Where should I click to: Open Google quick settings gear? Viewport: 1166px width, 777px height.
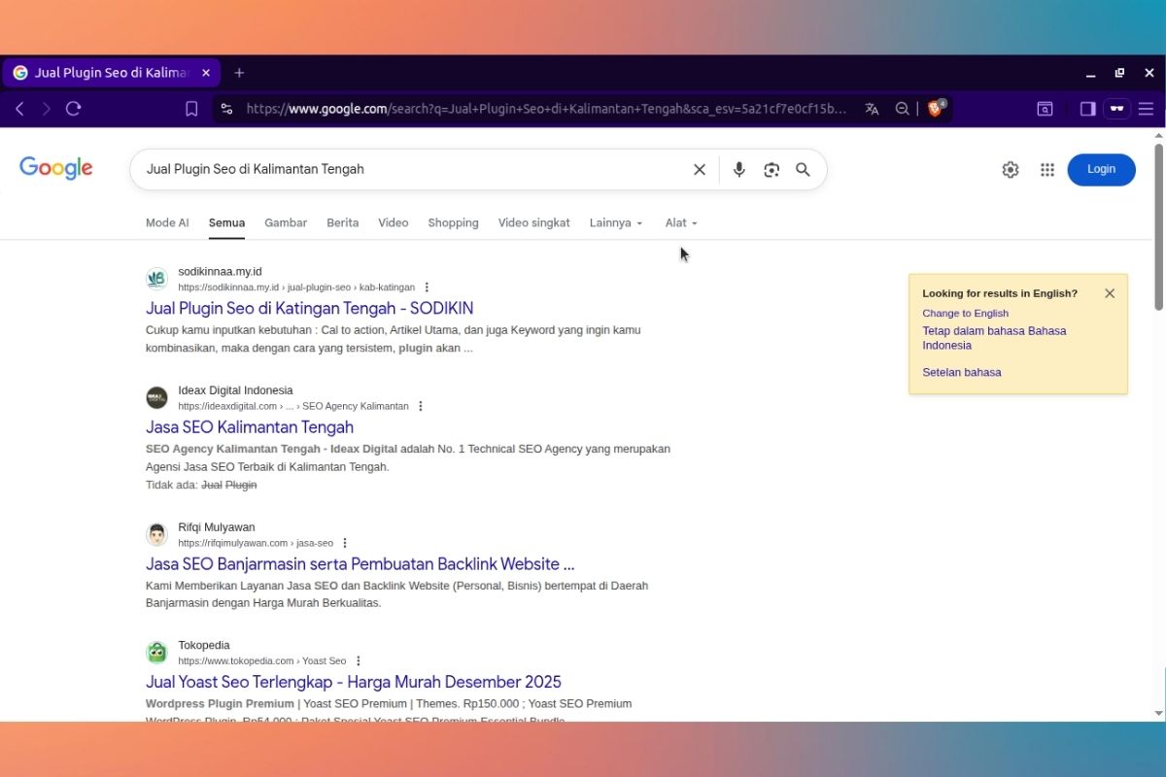click(1010, 169)
